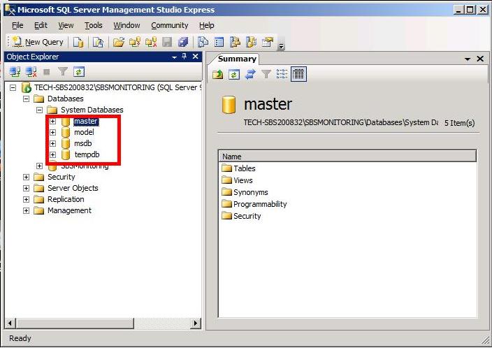This screenshot has height=348, width=492.
Task: Select the Programmability folder in Summary list
Action: (x=254, y=204)
